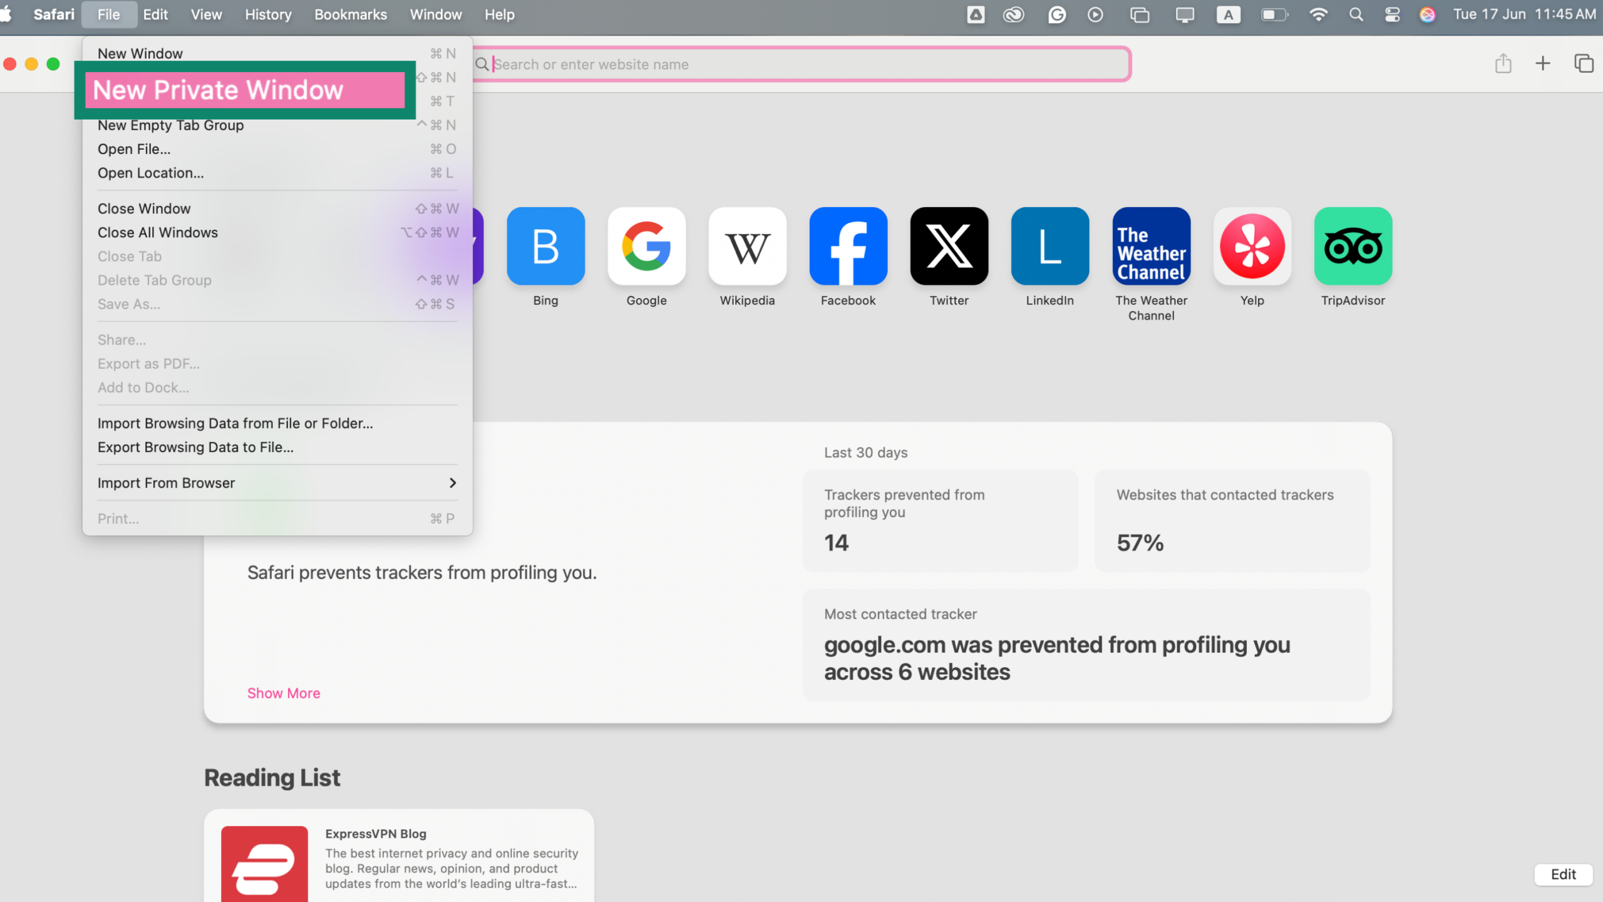Open TripAdvisor from the start page favorites

coord(1353,246)
